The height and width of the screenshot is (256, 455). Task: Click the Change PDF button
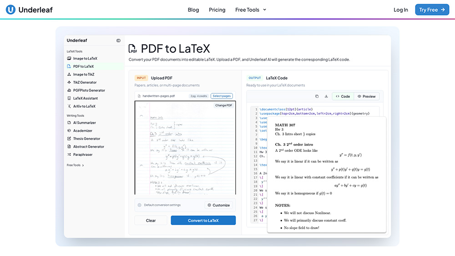tap(223, 105)
